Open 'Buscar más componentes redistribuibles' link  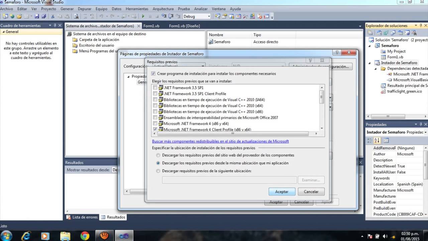tap(220, 141)
